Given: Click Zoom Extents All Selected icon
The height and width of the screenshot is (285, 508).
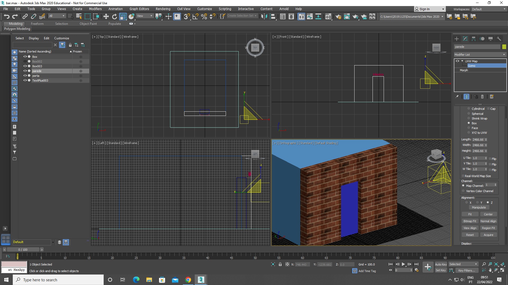Looking at the screenshot, I should (502, 264).
